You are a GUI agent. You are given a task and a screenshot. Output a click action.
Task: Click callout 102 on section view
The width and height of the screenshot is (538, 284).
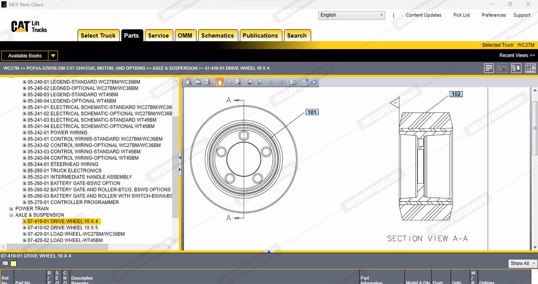pyautogui.click(x=456, y=94)
